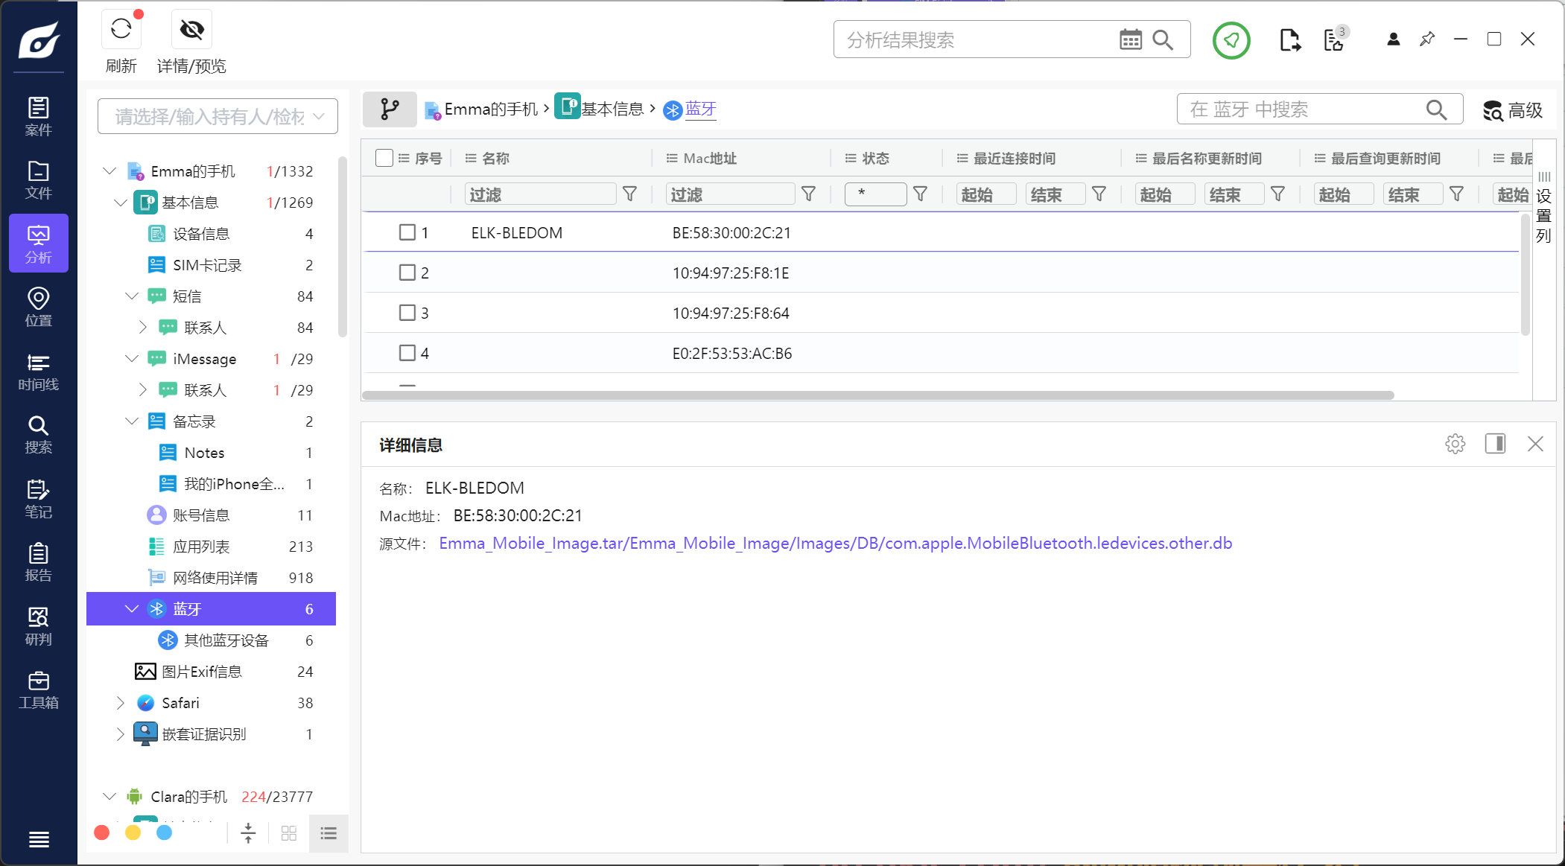
Task: Open the 高级 advanced search
Action: coord(1513,110)
